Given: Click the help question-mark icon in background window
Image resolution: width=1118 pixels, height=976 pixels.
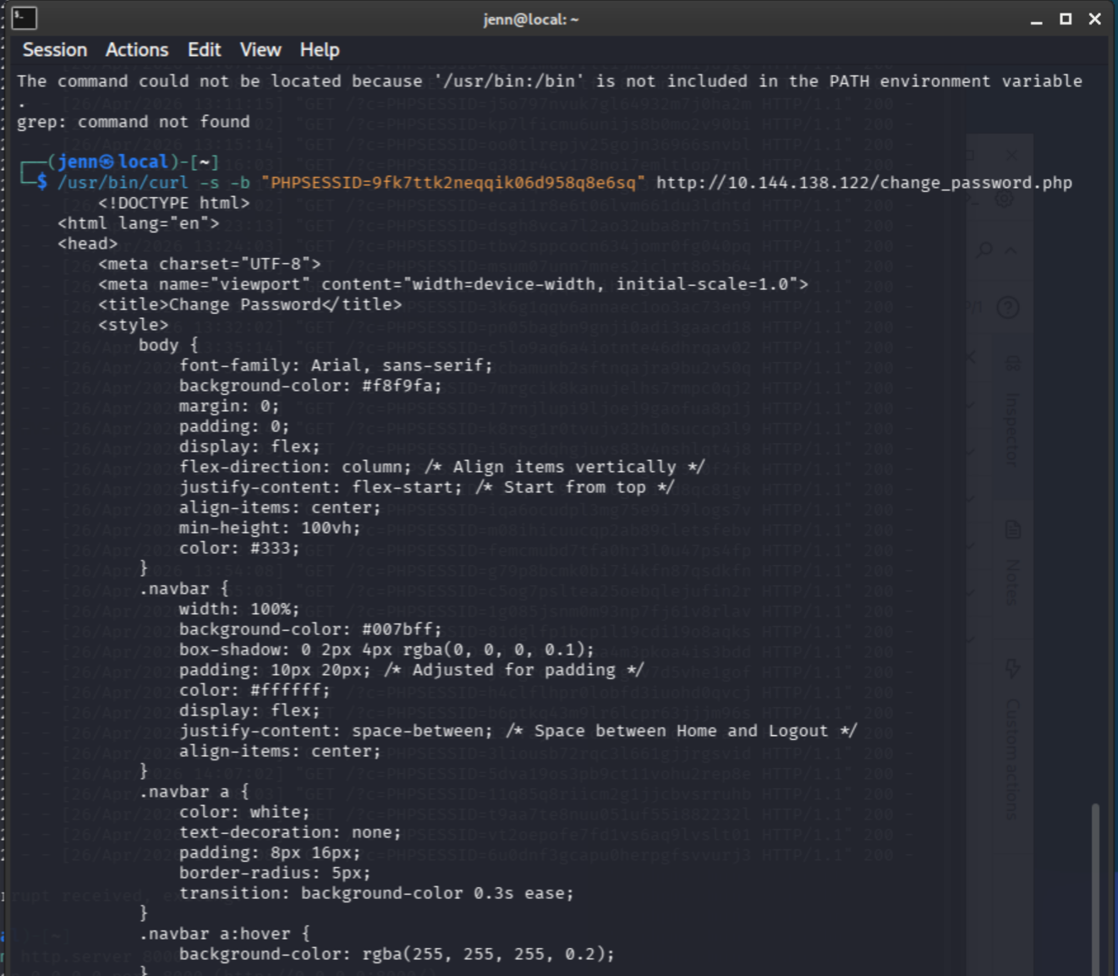Looking at the screenshot, I should [1008, 307].
